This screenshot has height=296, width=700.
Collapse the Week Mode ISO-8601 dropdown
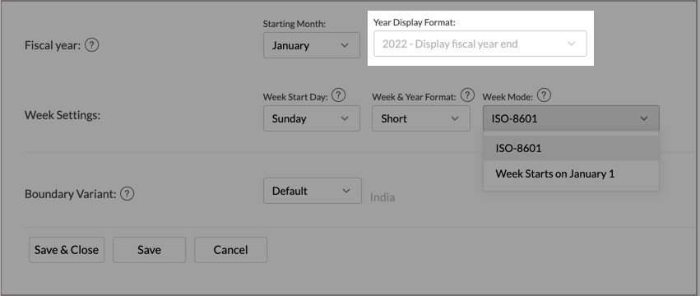(x=571, y=118)
